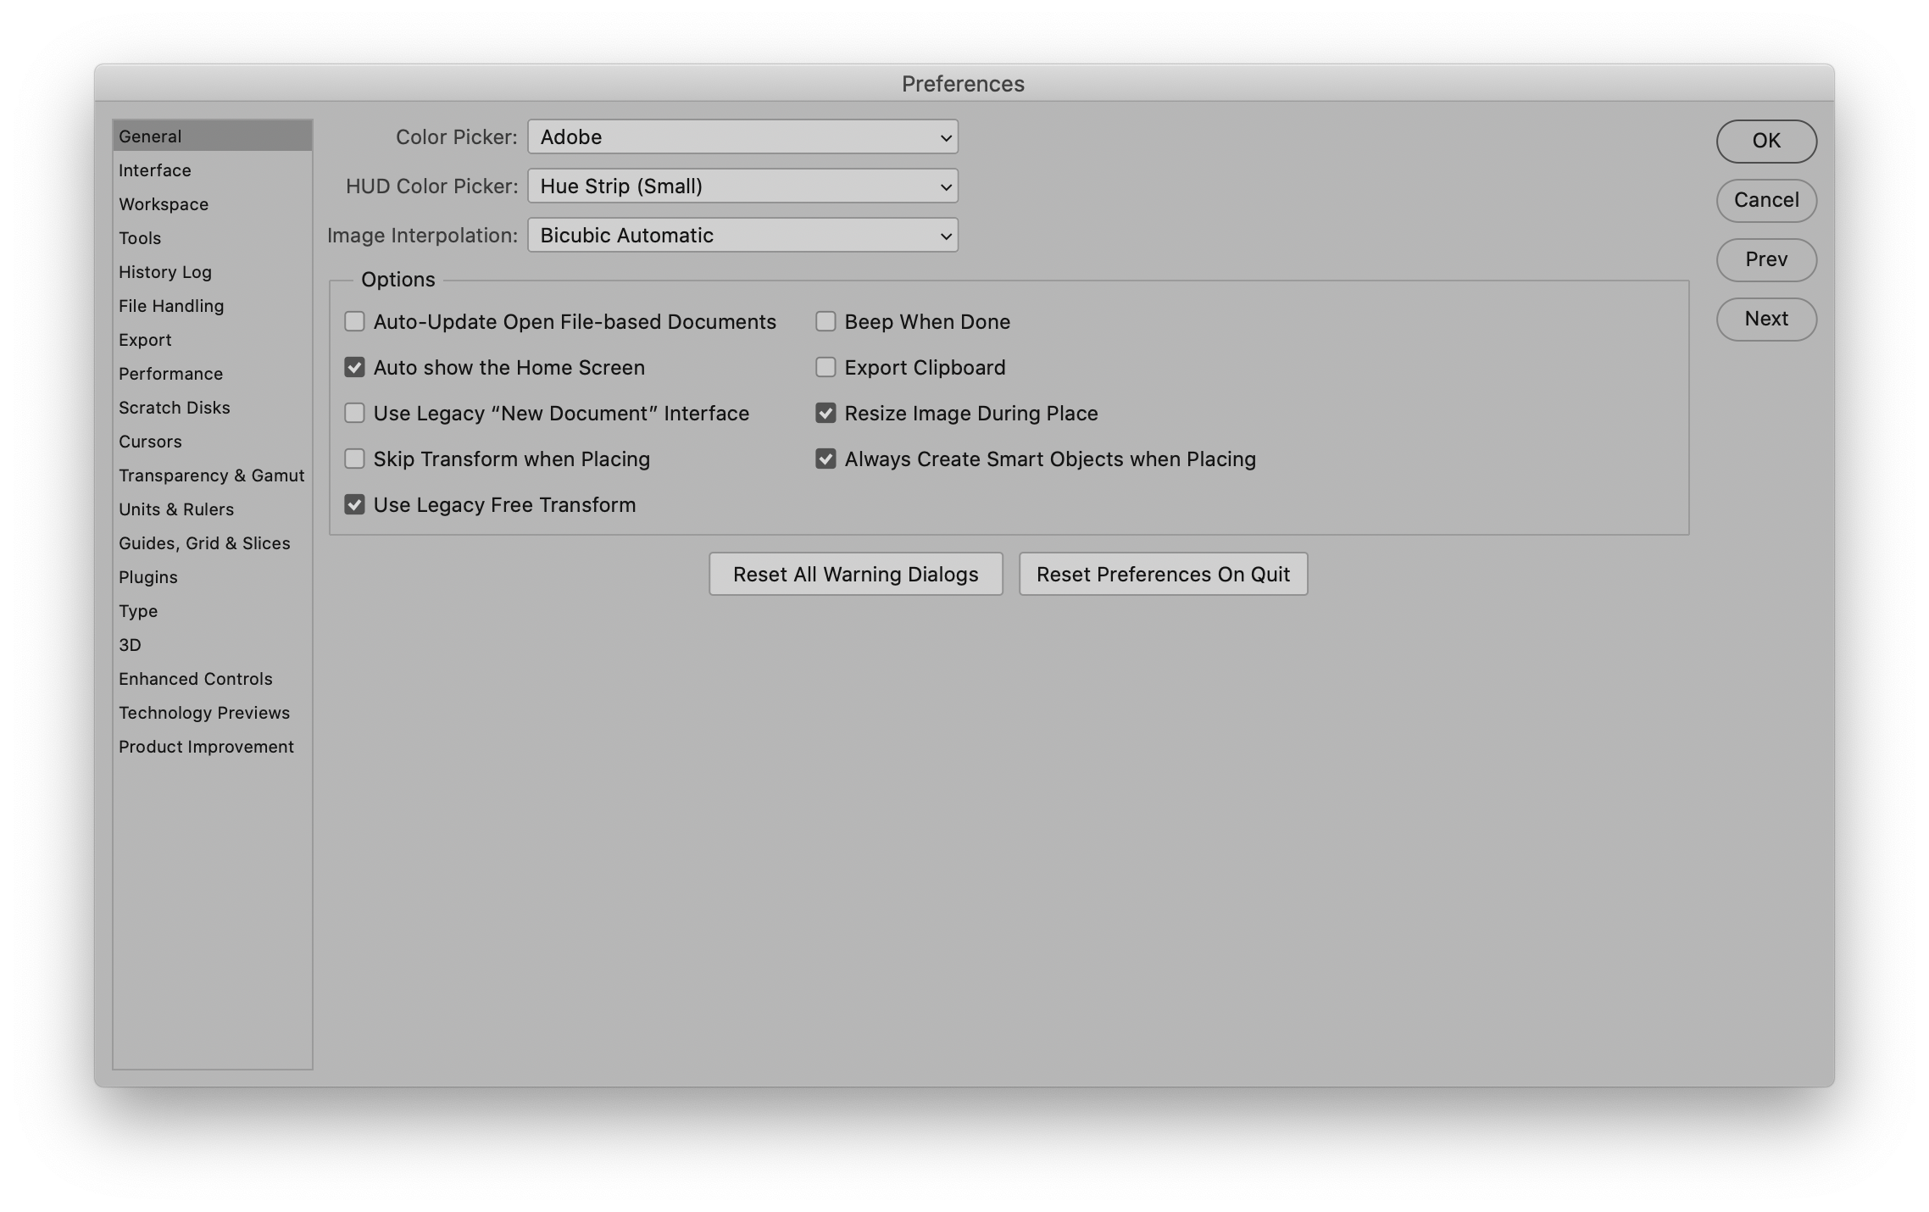The height and width of the screenshot is (1212, 1929).
Task: Click the Next button
Action: [1766, 319]
